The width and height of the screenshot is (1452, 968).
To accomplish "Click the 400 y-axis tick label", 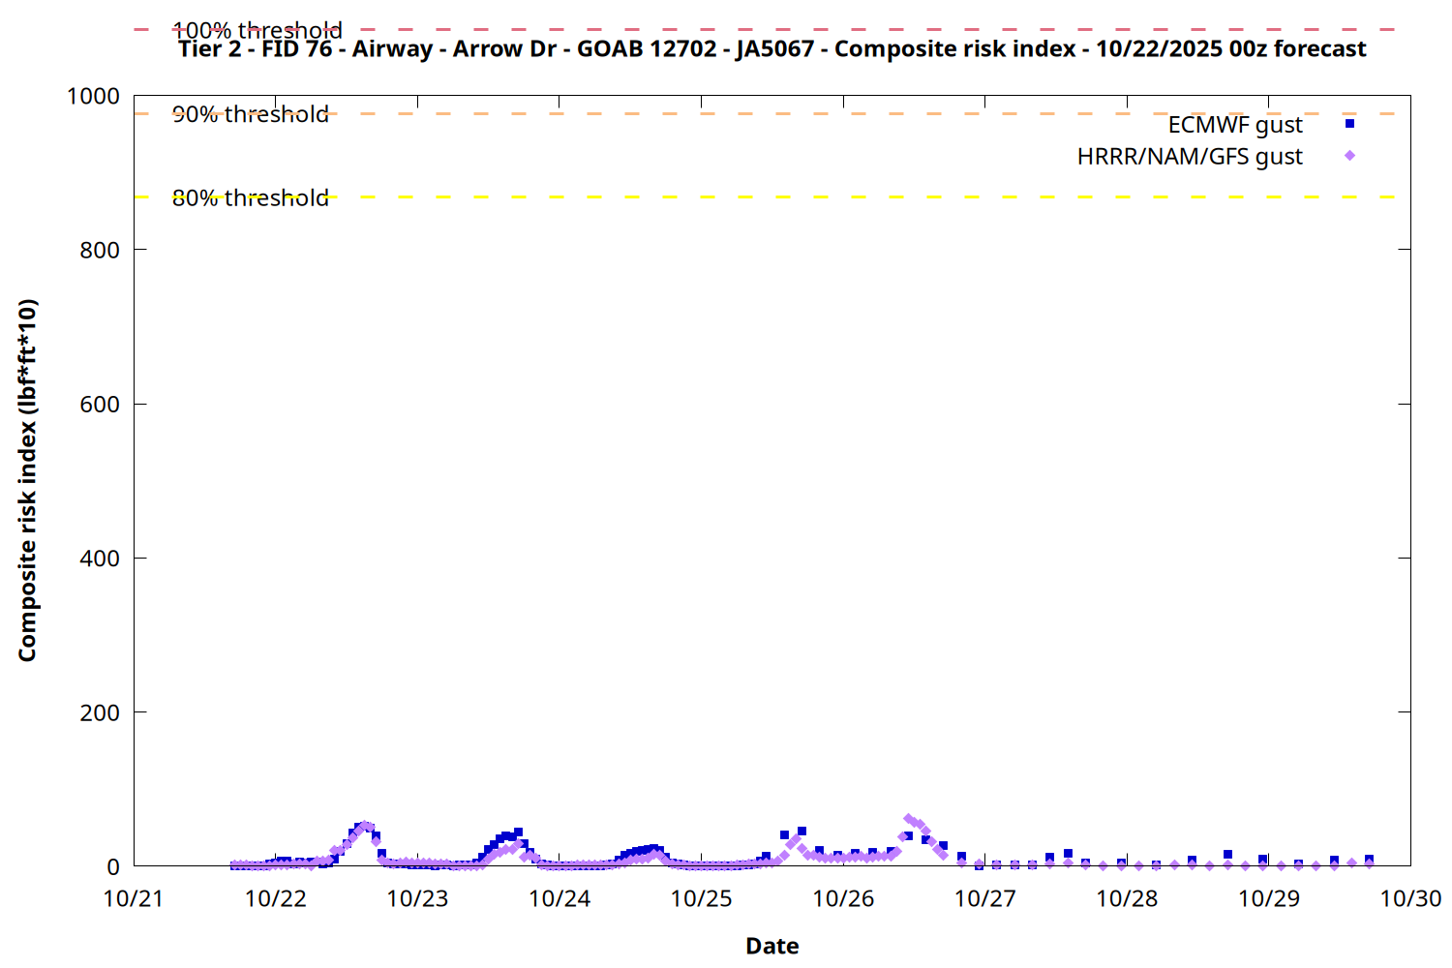I will [100, 559].
